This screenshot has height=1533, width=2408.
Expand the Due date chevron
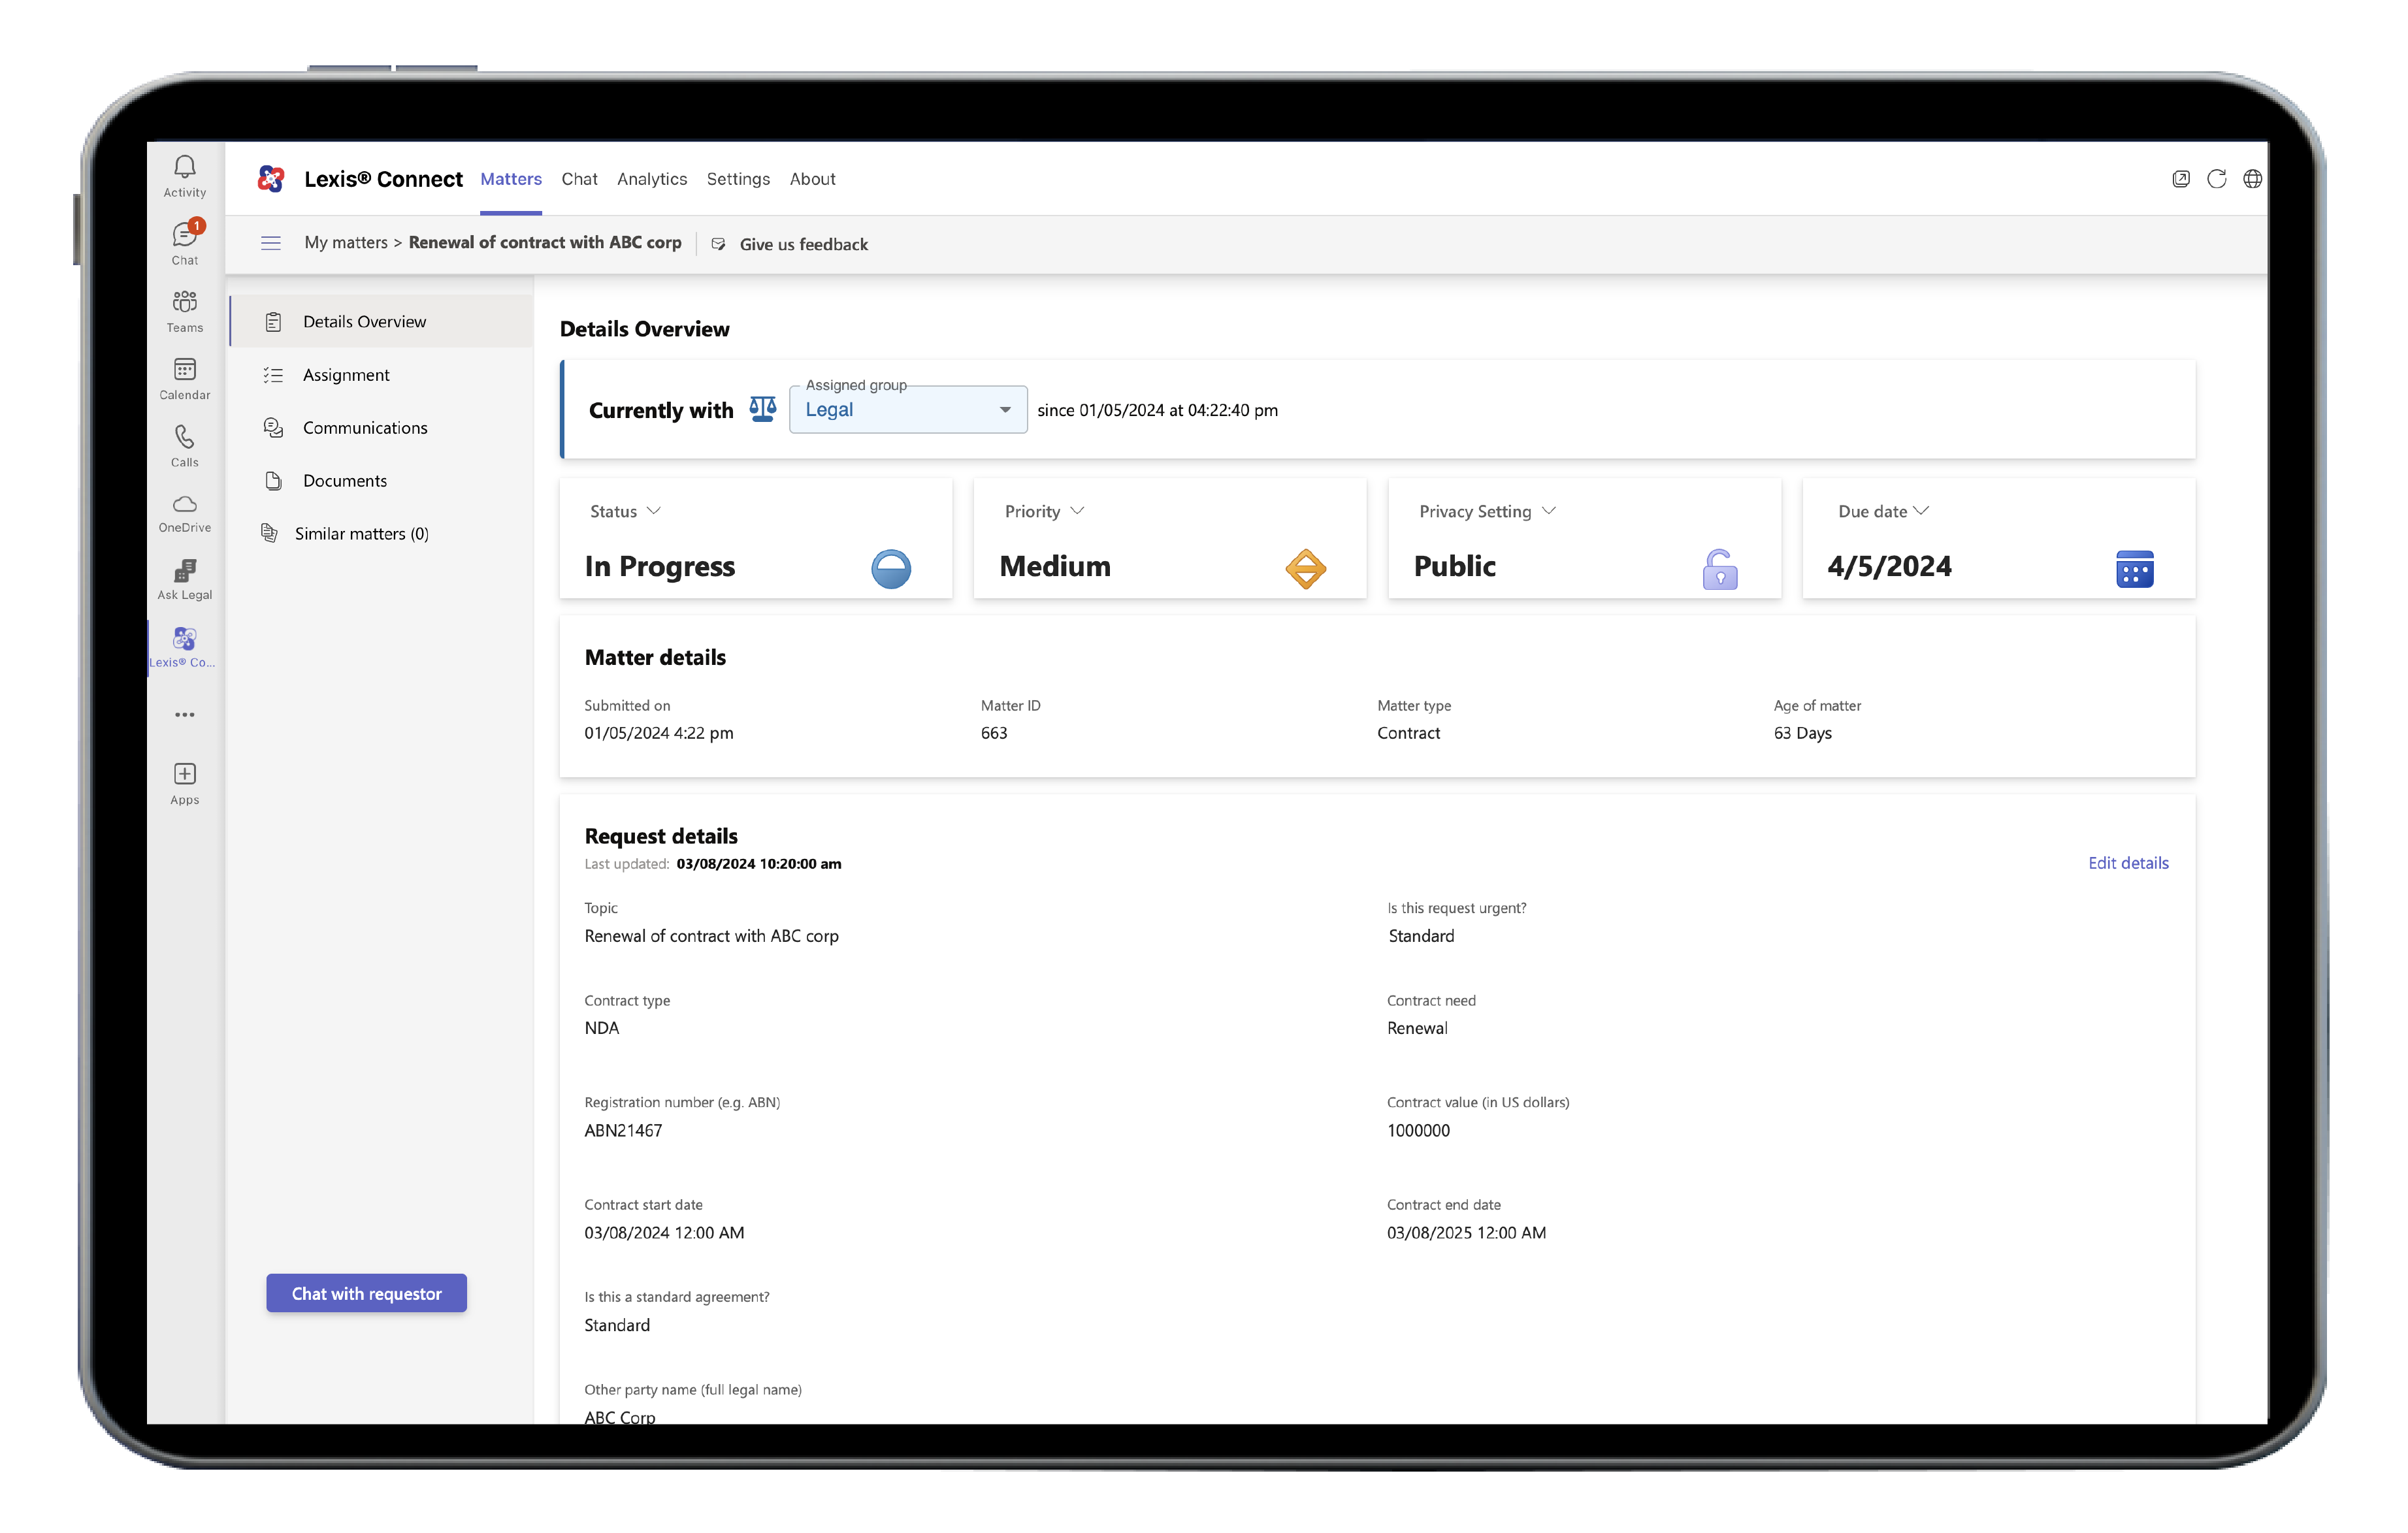[x=1921, y=511]
